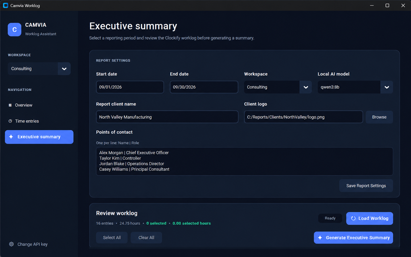Click the 'One per line: Name | Role' hint
This screenshot has width=411, height=257.
117,143
